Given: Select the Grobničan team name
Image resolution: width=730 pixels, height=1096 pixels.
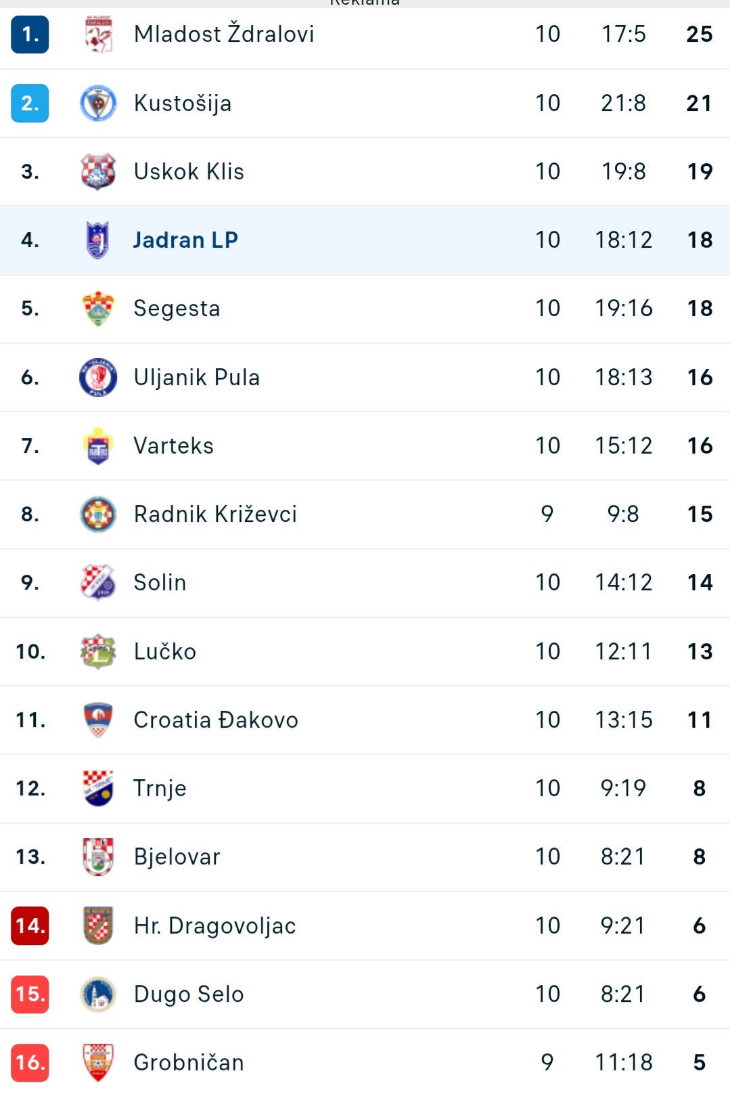Looking at the screenshot, I should (x=189, y=1062).
